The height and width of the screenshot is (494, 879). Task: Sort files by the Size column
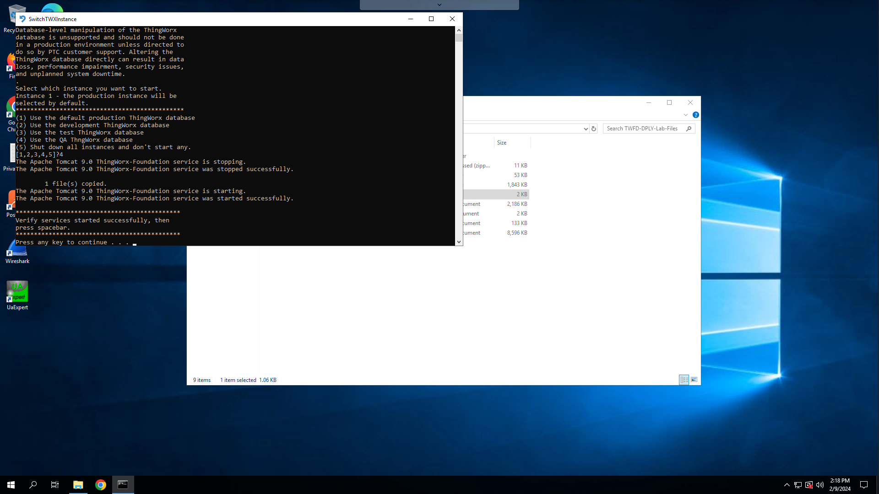click(x=512, y=143)
